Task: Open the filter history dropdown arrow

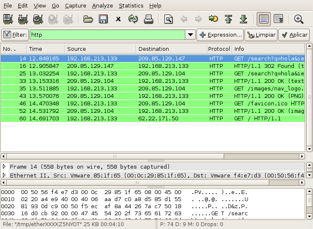Action: coord(190,35)
